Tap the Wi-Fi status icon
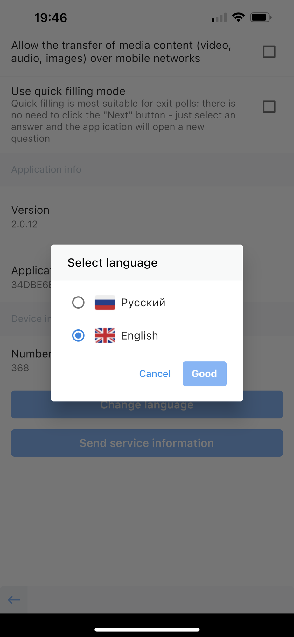 tap(238, 18)
